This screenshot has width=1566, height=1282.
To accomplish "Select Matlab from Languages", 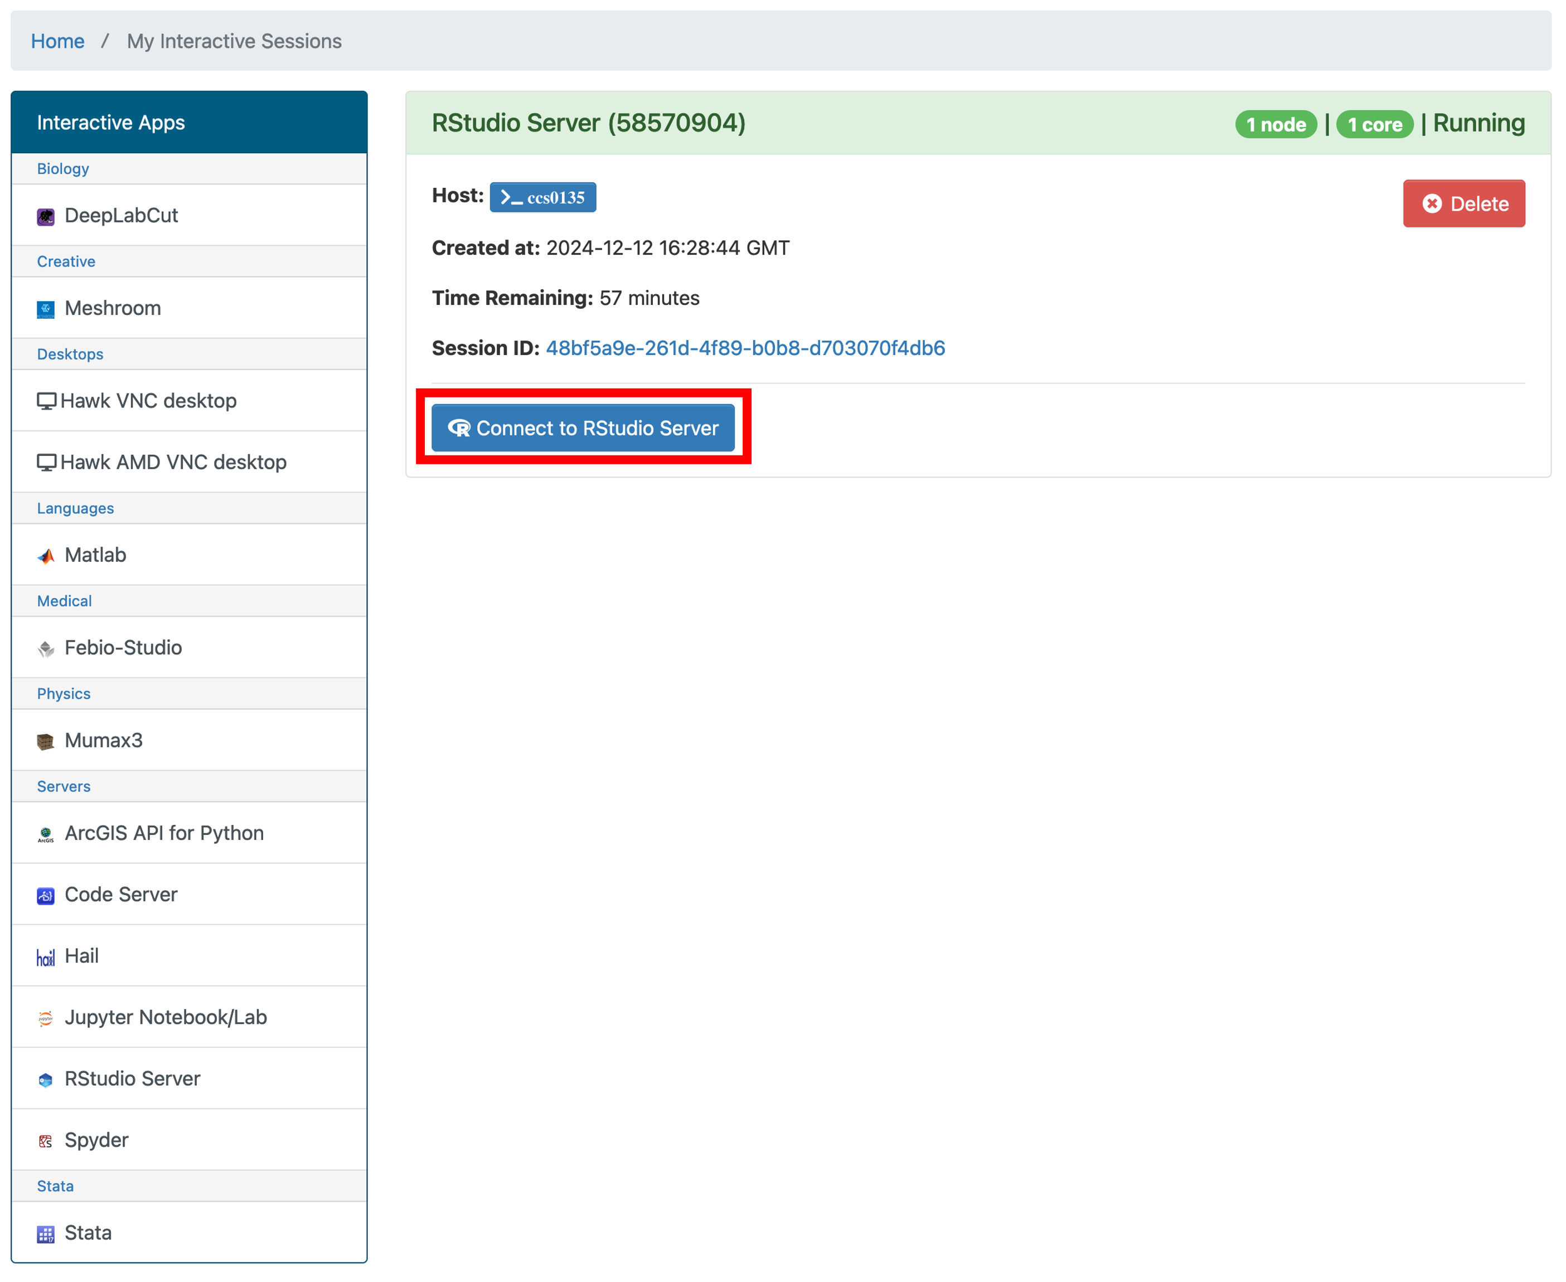I will coord(189,555).
